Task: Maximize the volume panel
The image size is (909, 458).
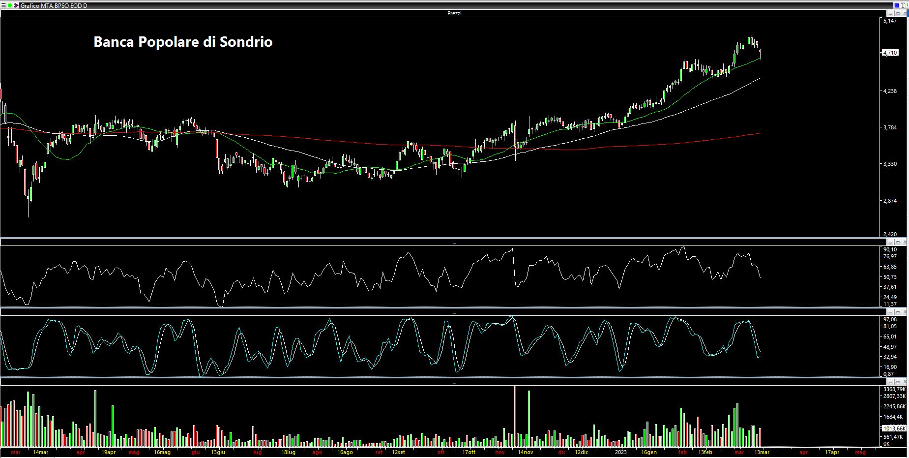Action: 898,382
